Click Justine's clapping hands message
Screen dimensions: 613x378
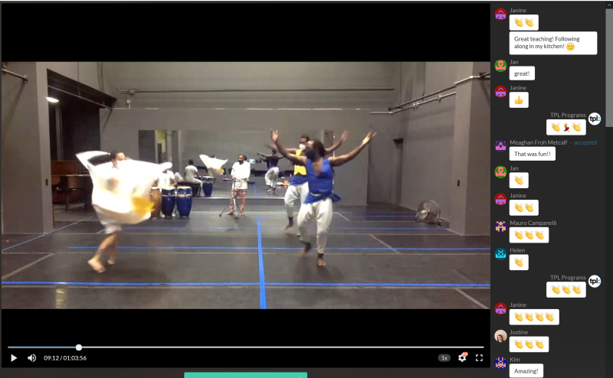pyautogui.click(x=529, y=344)
